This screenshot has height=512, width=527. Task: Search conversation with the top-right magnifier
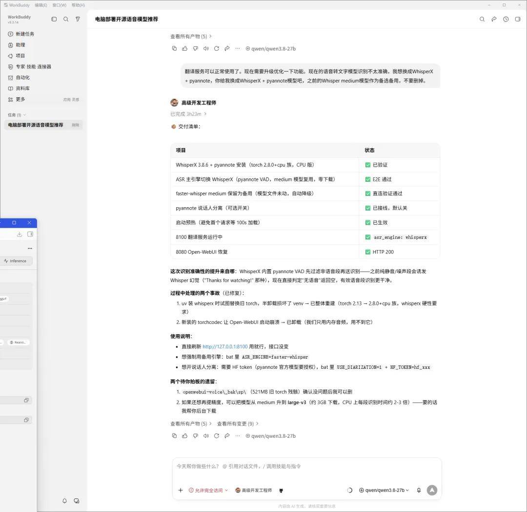(x=482, y=19)
